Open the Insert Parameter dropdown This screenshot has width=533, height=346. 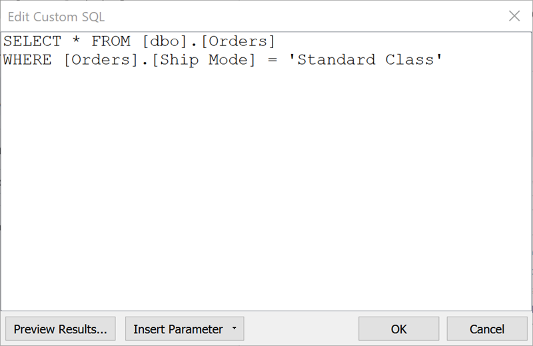[178, 329]
